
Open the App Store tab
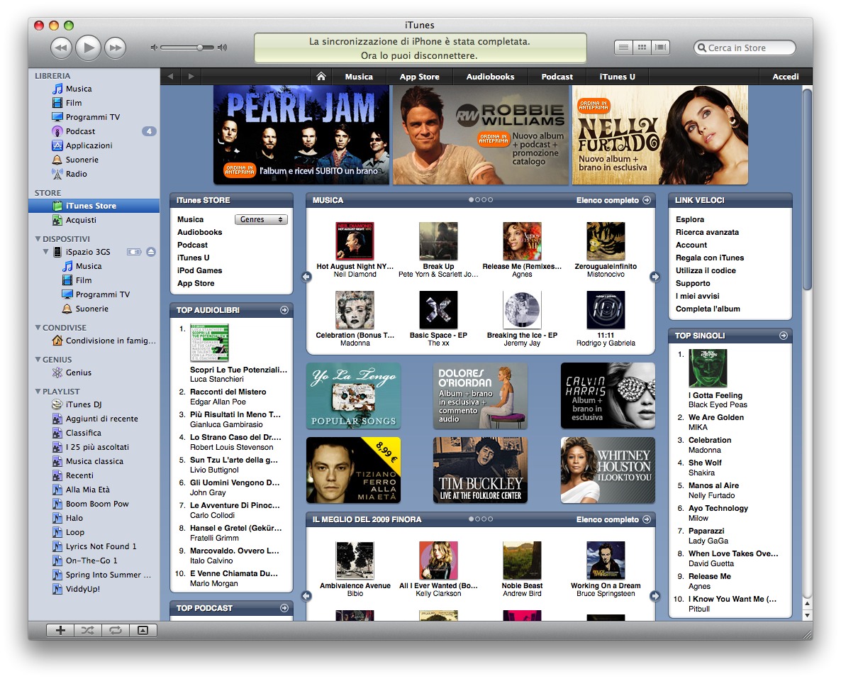pyautogui.click(x=419, y=77)
